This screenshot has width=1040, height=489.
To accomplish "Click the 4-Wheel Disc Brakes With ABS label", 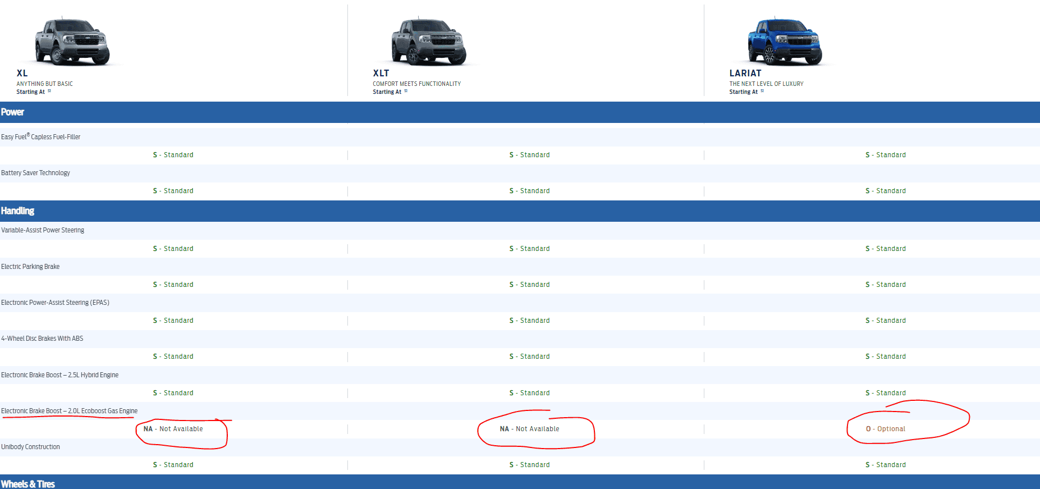I will click(42, 339).
